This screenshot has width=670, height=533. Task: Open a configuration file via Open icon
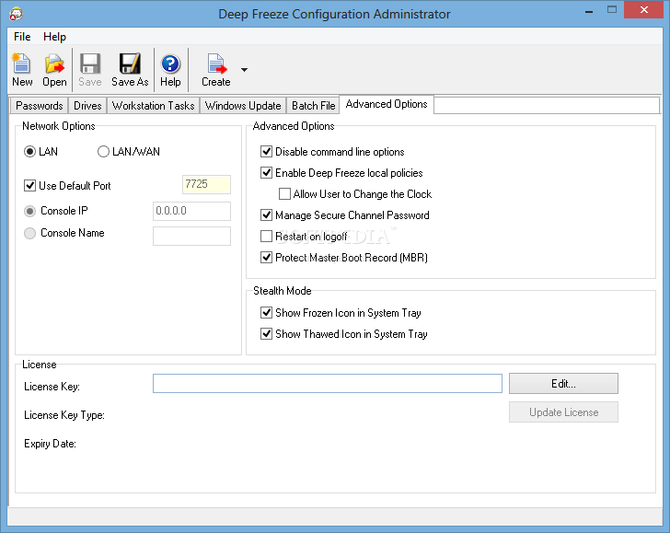tap(54, 70)
